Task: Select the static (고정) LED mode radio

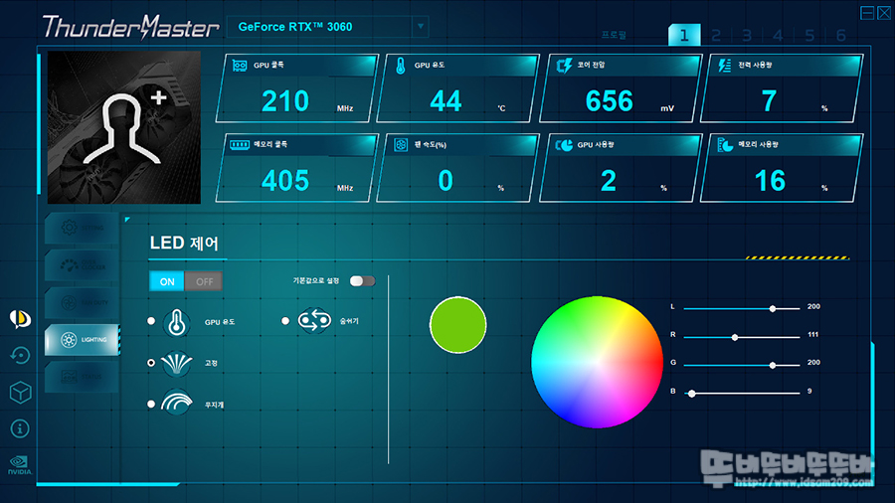Action: tap(151, 363)
